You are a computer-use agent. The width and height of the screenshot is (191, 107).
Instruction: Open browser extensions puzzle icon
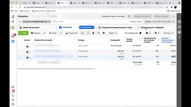point(172,7)
